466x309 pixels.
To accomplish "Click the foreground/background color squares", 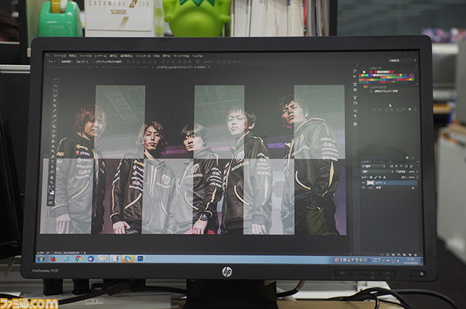I will [52, 191].
